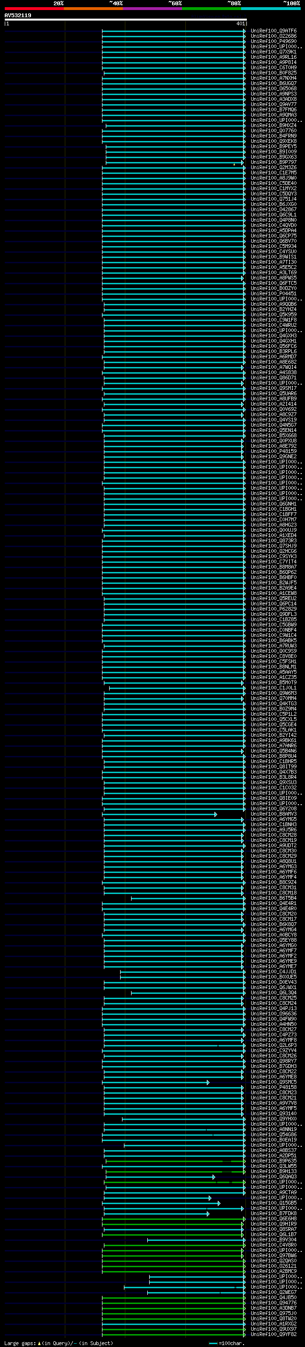The height and width of the screenshot is (1347, 305).
Task: Open the UniRef100_A8J9W0 entry
Action: 273,178
